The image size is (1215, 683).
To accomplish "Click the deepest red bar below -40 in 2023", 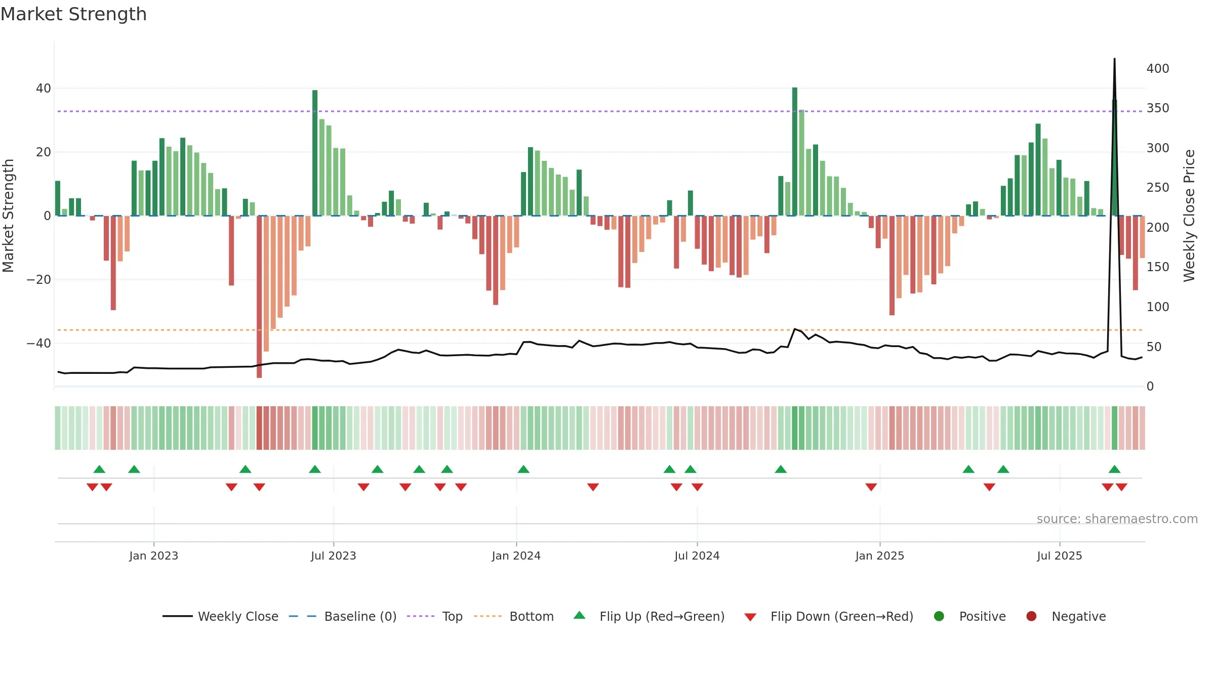I will [259, 296].
